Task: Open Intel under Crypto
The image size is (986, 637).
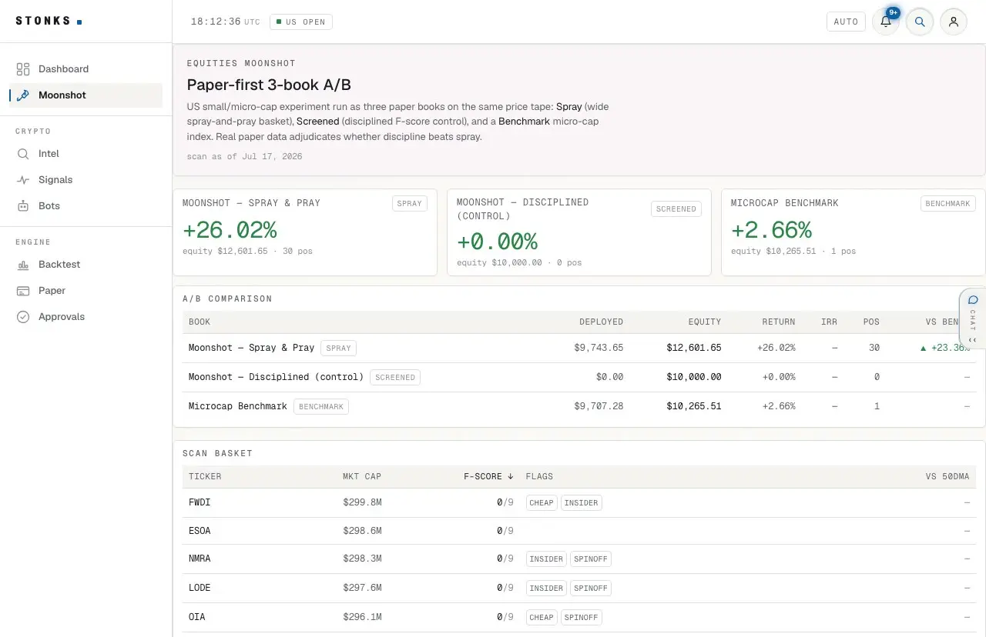Action: click(86, 154)
